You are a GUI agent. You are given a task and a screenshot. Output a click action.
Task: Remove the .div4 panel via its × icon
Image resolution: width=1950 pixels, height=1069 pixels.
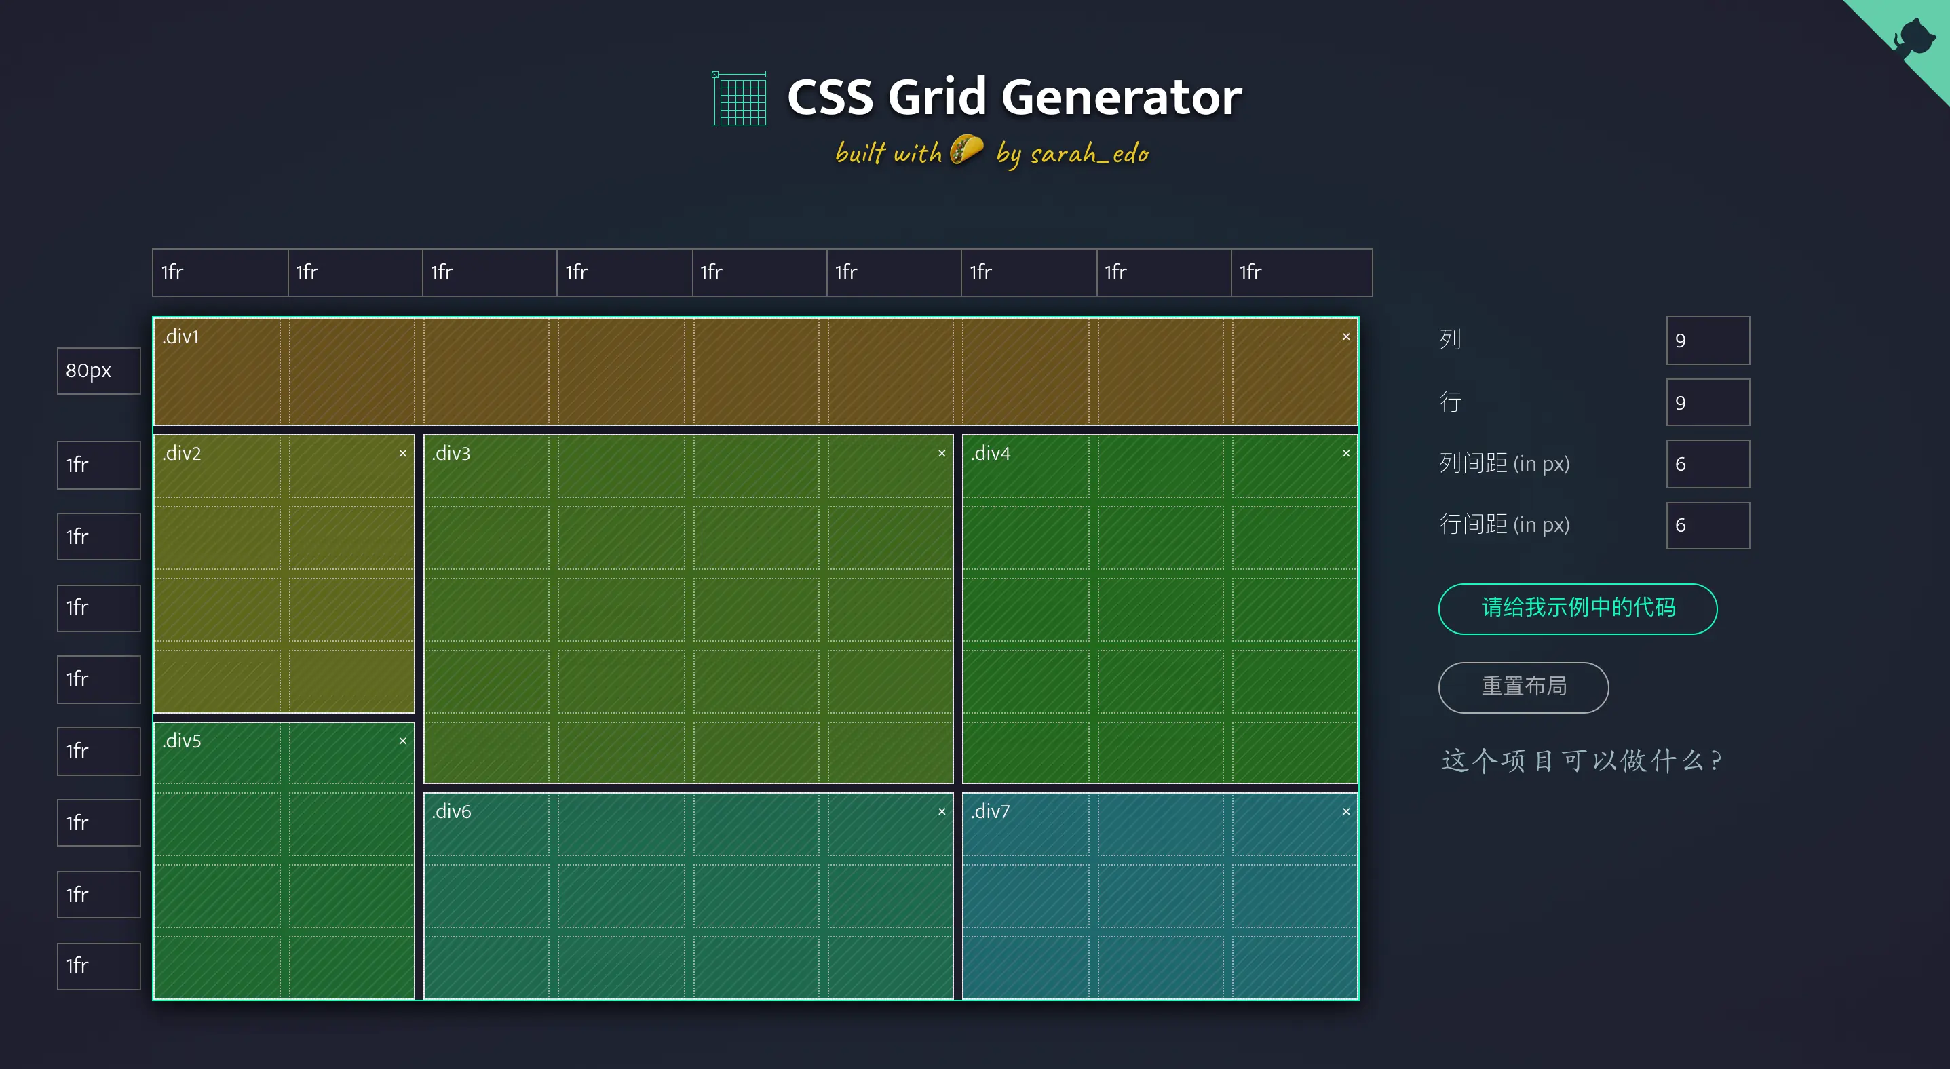(x=1345, y=453)
